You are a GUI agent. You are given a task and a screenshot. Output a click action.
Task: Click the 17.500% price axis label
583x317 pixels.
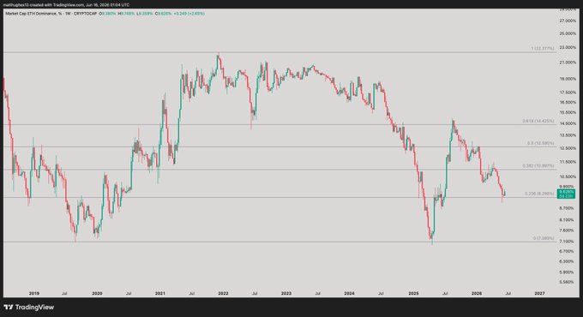(568, 93)
